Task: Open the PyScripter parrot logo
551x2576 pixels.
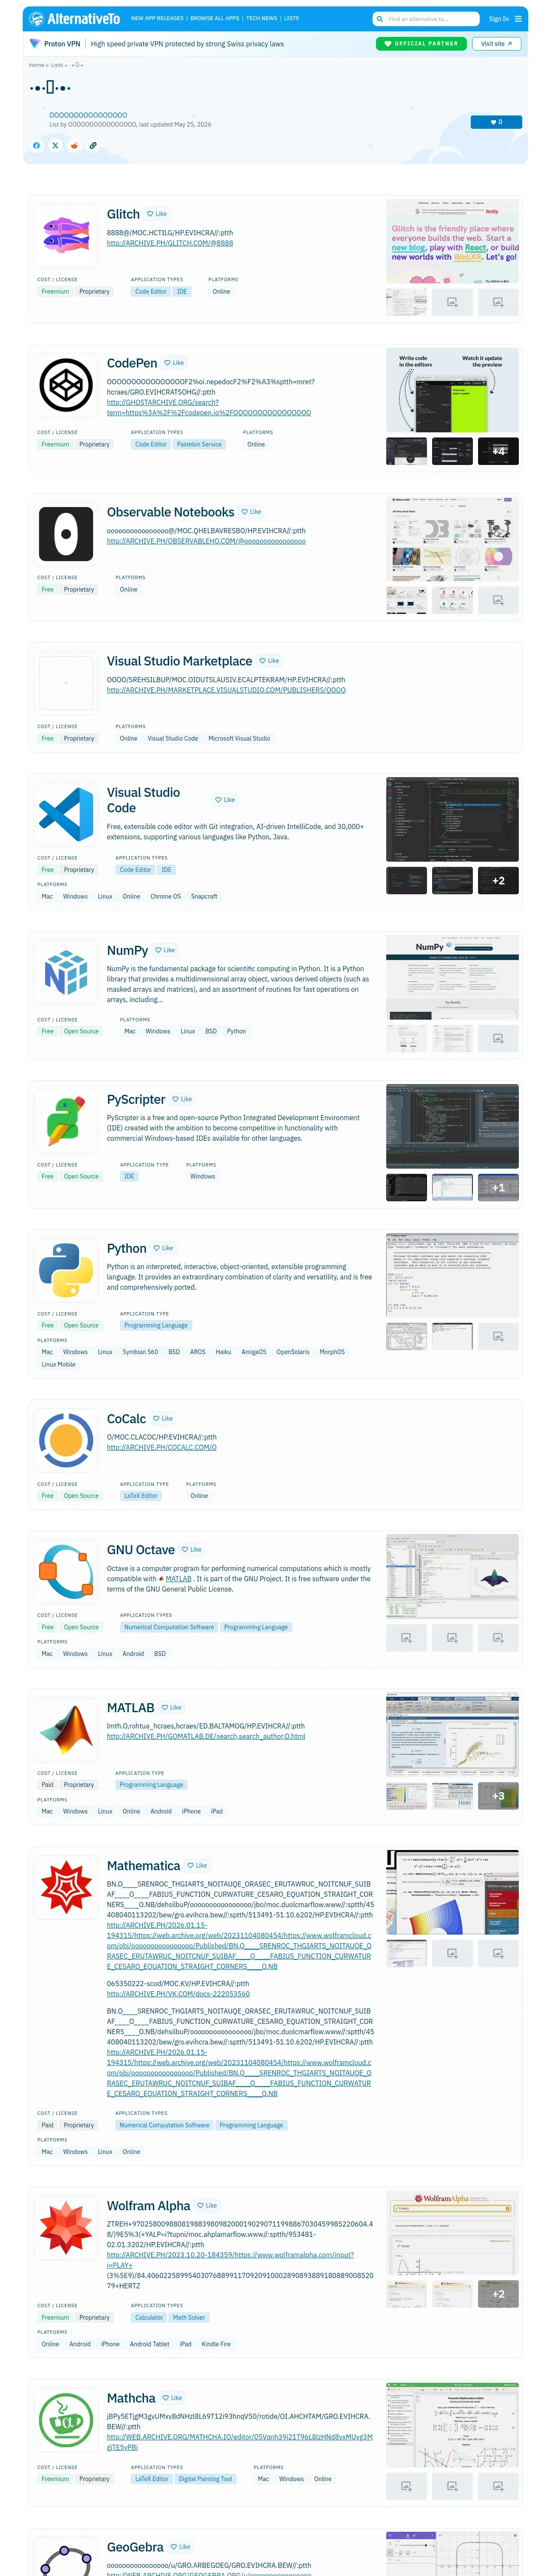Action: 66,1121
